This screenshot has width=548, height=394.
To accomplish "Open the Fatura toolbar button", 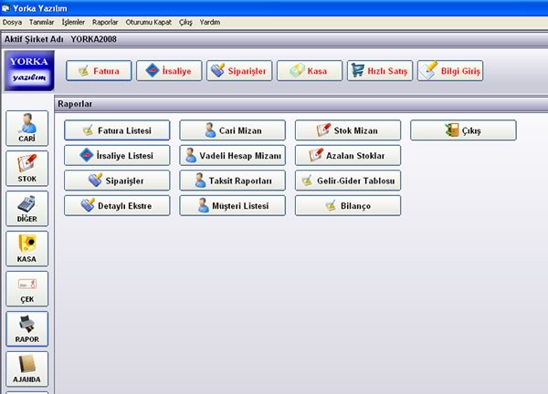I will coord(99,71).
